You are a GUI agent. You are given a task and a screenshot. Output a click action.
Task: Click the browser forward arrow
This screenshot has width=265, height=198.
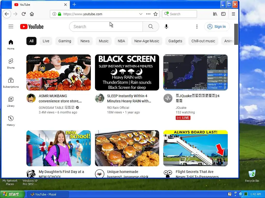pos(15,14)
